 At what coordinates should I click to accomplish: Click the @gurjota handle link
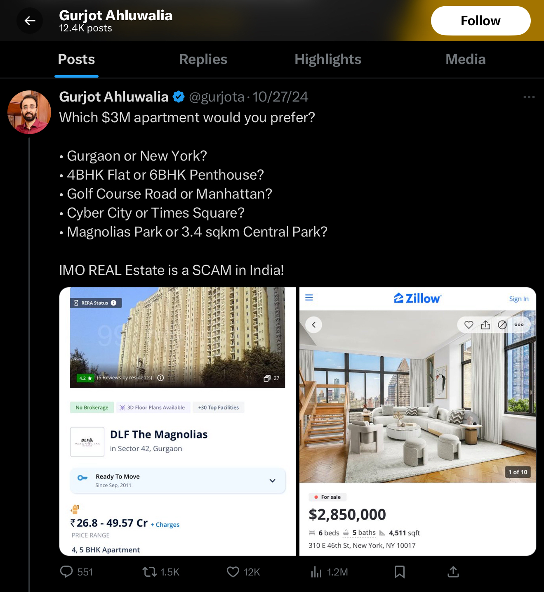click(x=217, y=97)
